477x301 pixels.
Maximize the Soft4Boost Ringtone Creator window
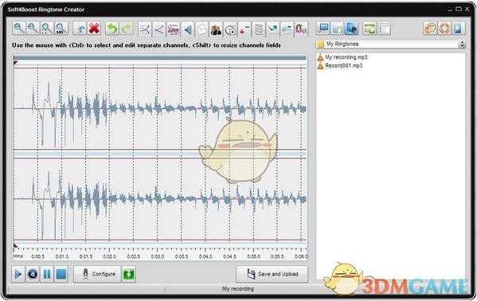coord(459,10)
